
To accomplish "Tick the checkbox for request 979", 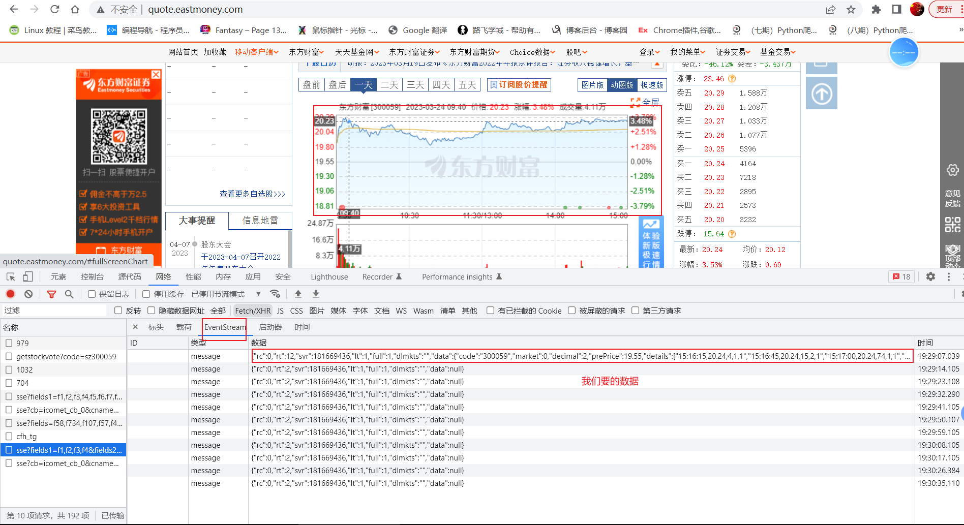I will click(x=9, y=343).
